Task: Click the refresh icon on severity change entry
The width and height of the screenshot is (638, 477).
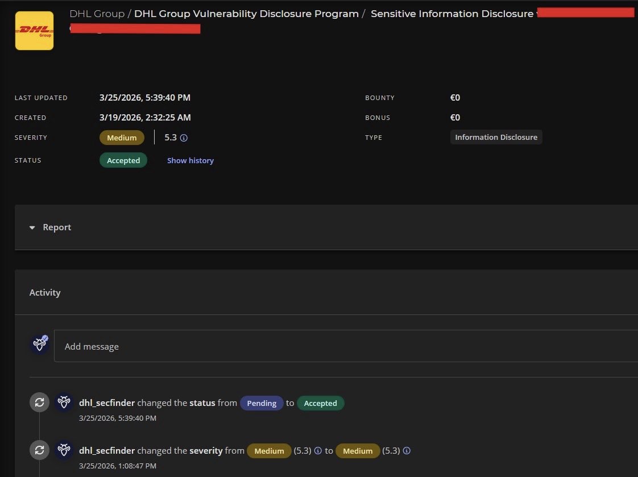Action: point(39,450)
